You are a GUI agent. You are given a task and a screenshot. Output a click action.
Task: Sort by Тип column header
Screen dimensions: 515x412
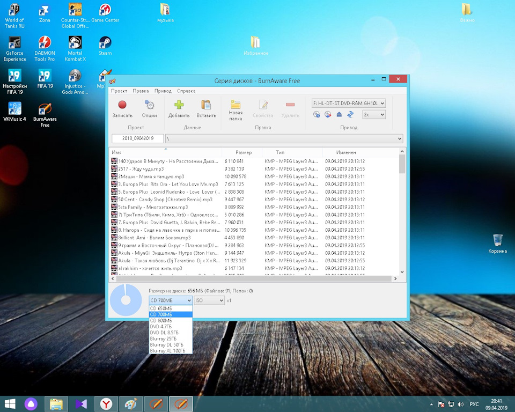point(292,152)
